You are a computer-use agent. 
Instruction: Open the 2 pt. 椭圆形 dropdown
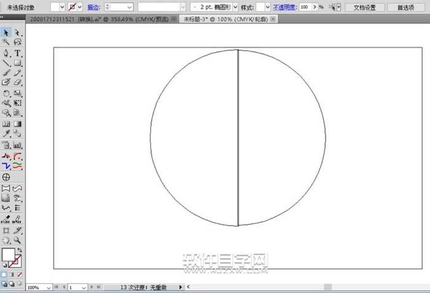click(x=235, y=7)
